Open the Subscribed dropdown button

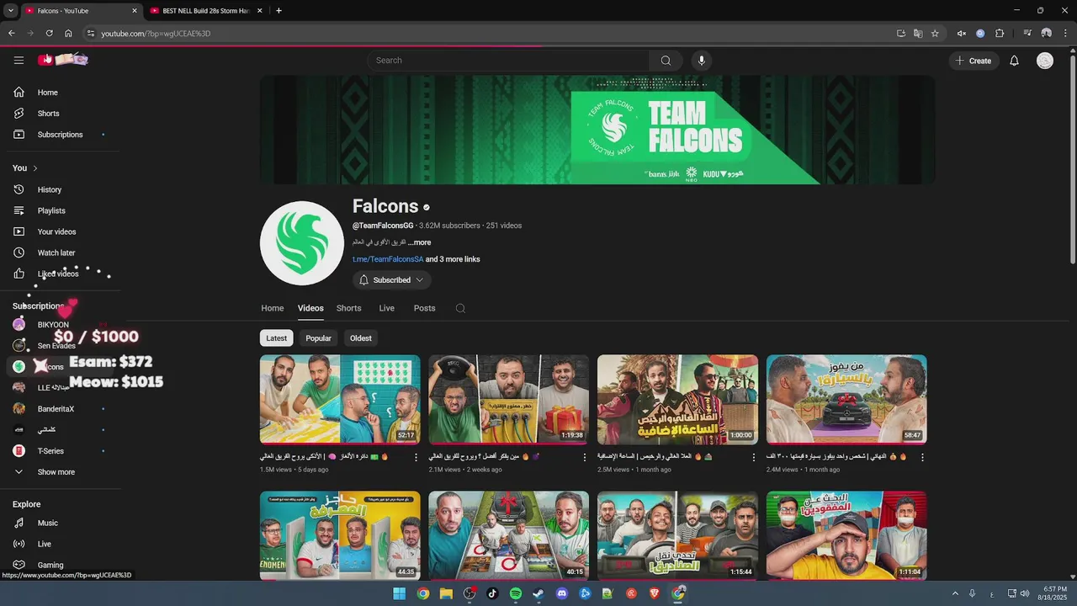391,280
